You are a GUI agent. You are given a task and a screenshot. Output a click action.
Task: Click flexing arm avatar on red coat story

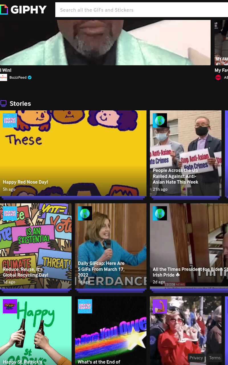tap(160, 306)
